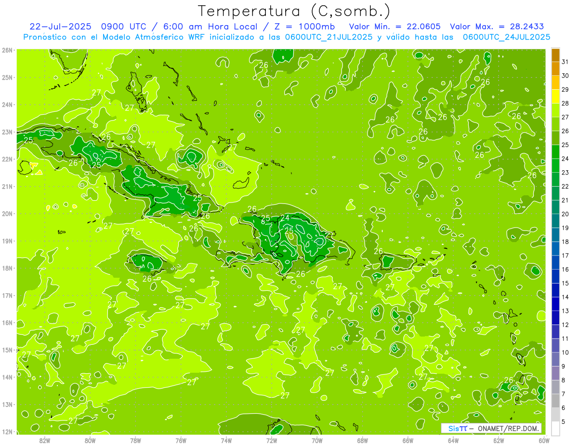Select the '0900 UTC' time text

[125, 27]
